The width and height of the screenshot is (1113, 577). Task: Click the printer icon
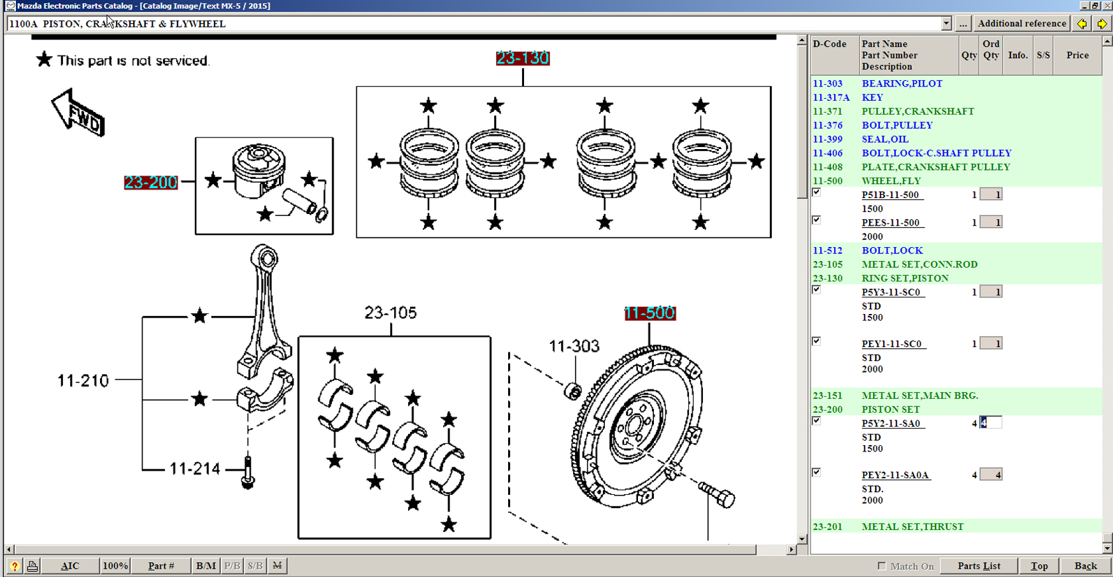(x=32, y=566)
